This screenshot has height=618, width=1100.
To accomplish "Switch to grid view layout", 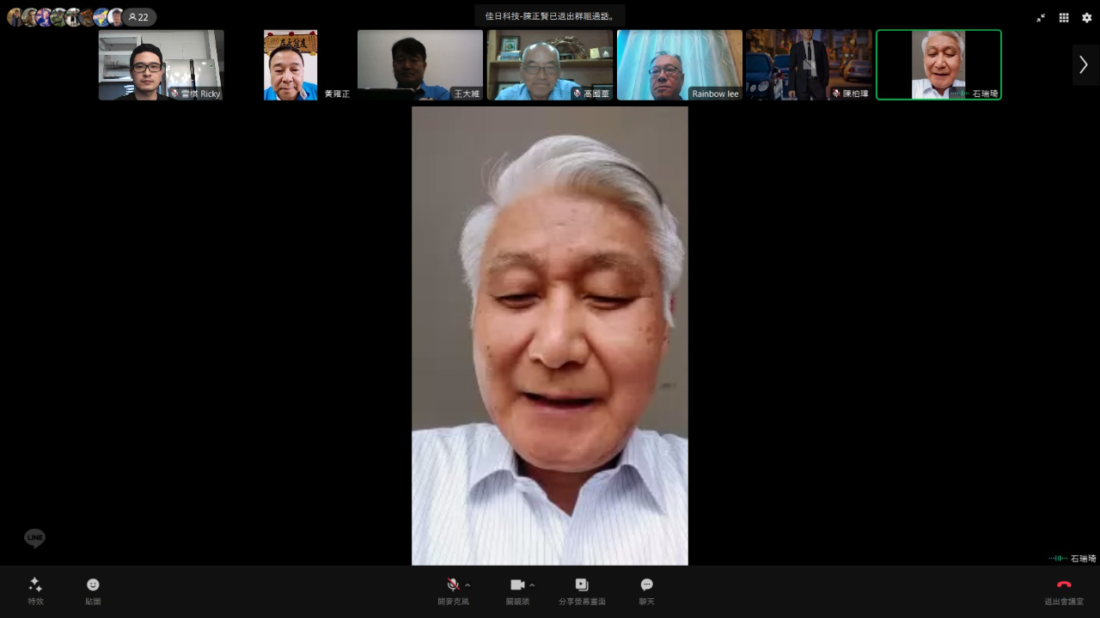I will (x=1064, y=17).
